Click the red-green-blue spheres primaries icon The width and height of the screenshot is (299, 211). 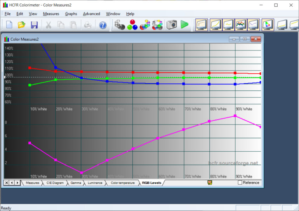coord(132,25)
